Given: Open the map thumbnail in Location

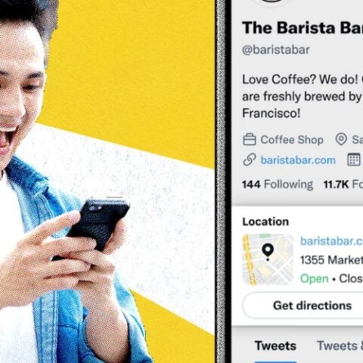Looking at the screenshot, I should coord(268,259).
